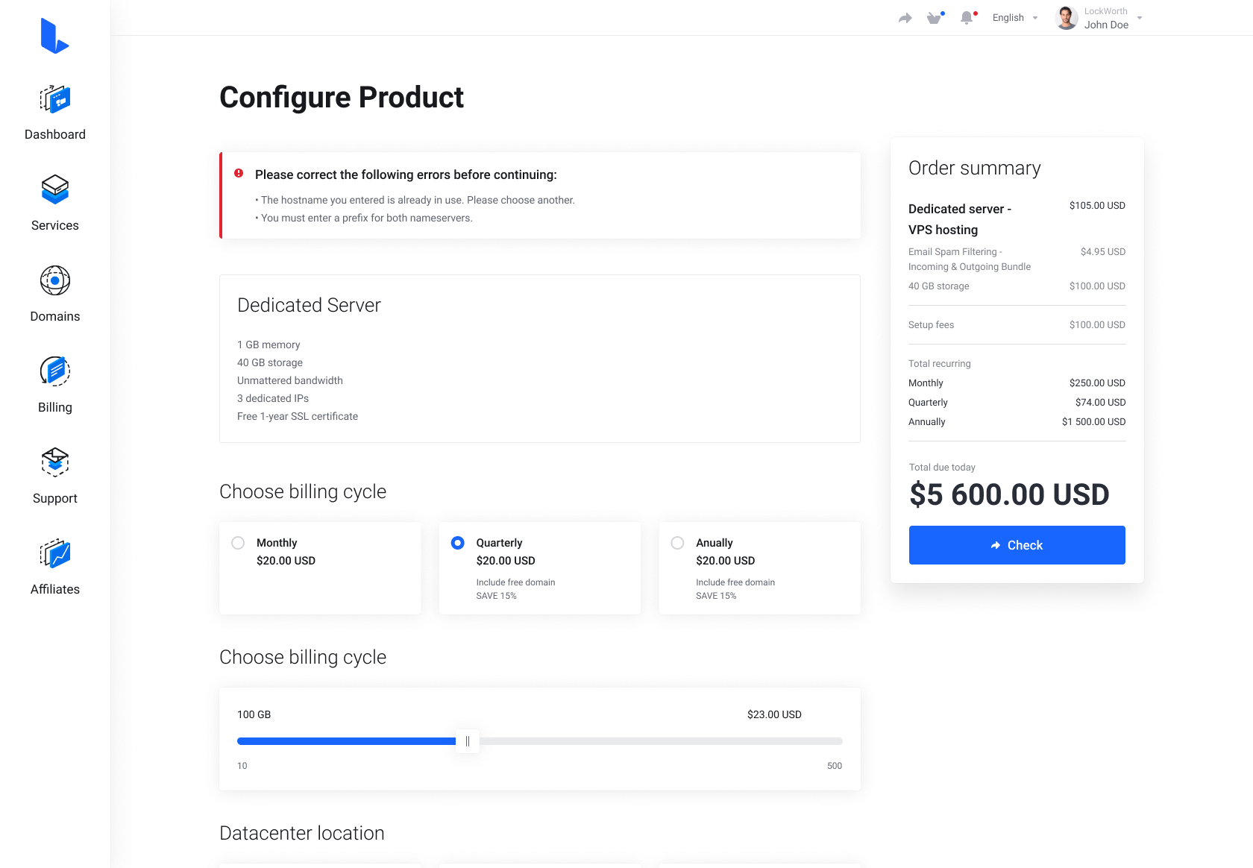Select the Monthly billing cycle radio

point(238,543)
